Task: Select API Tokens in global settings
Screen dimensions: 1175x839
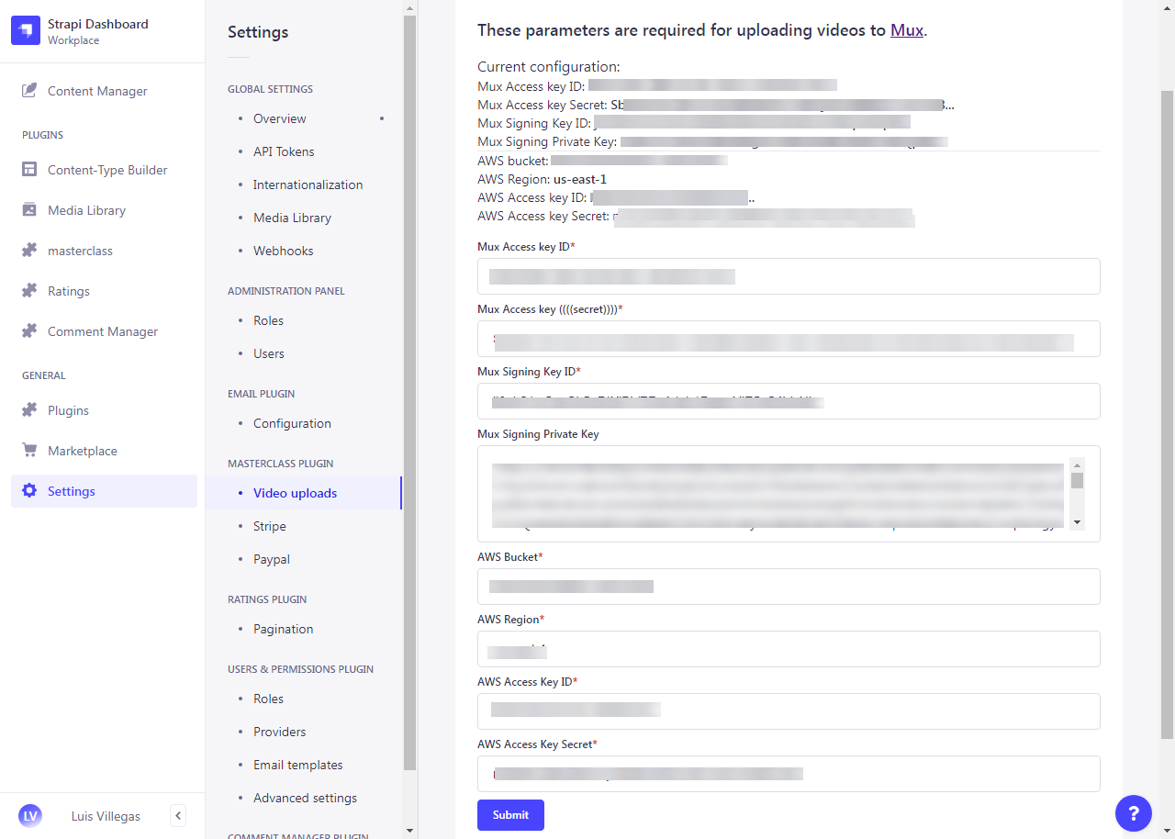Action: (x=284, y=151)
